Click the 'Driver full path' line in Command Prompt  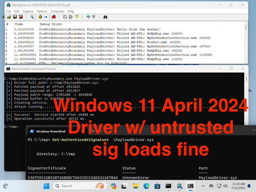pos(52,83)
